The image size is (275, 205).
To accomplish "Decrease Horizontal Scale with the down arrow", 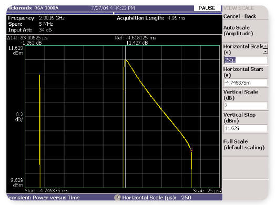I will click(x=266, y=52).
